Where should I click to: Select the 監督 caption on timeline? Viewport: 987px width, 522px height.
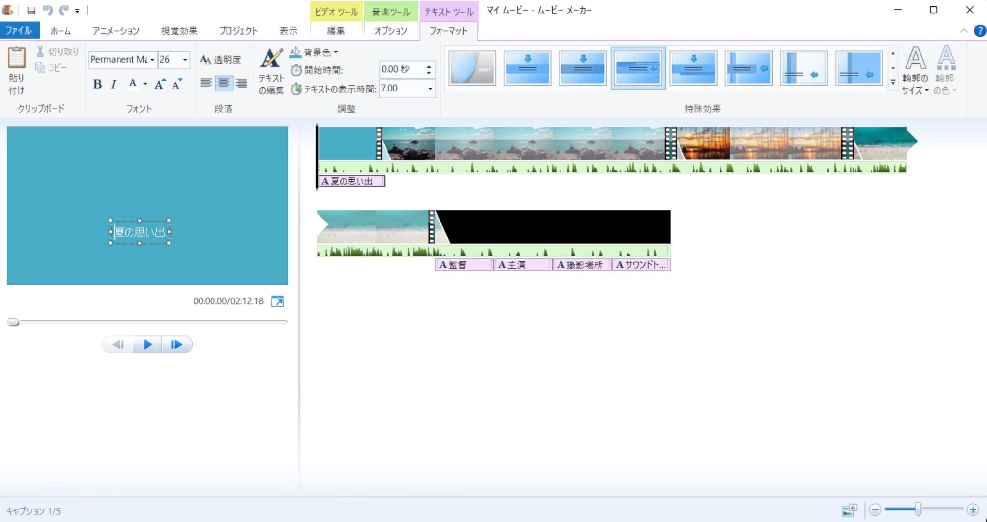coord(464,264)
